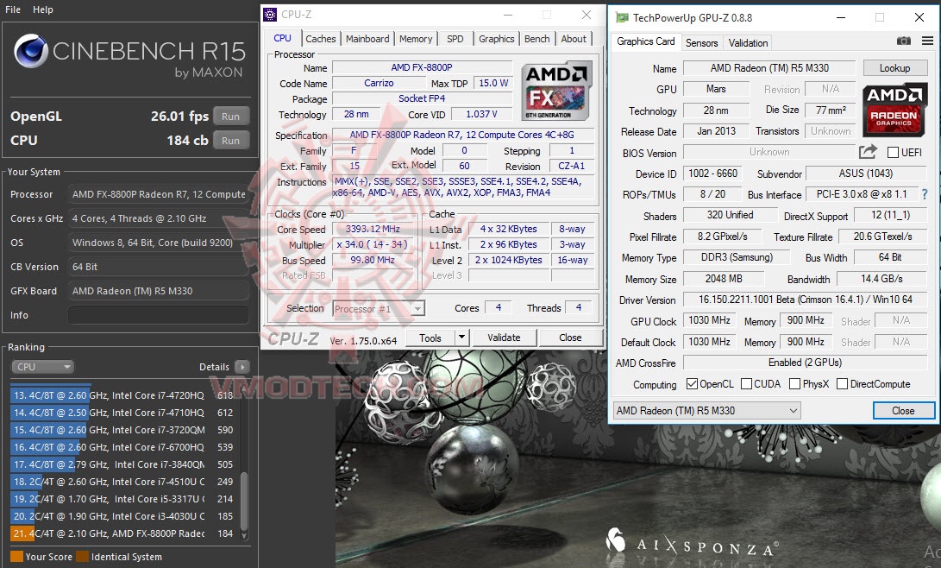Click the Close button in CPU-Z

[x=570, y=338]
